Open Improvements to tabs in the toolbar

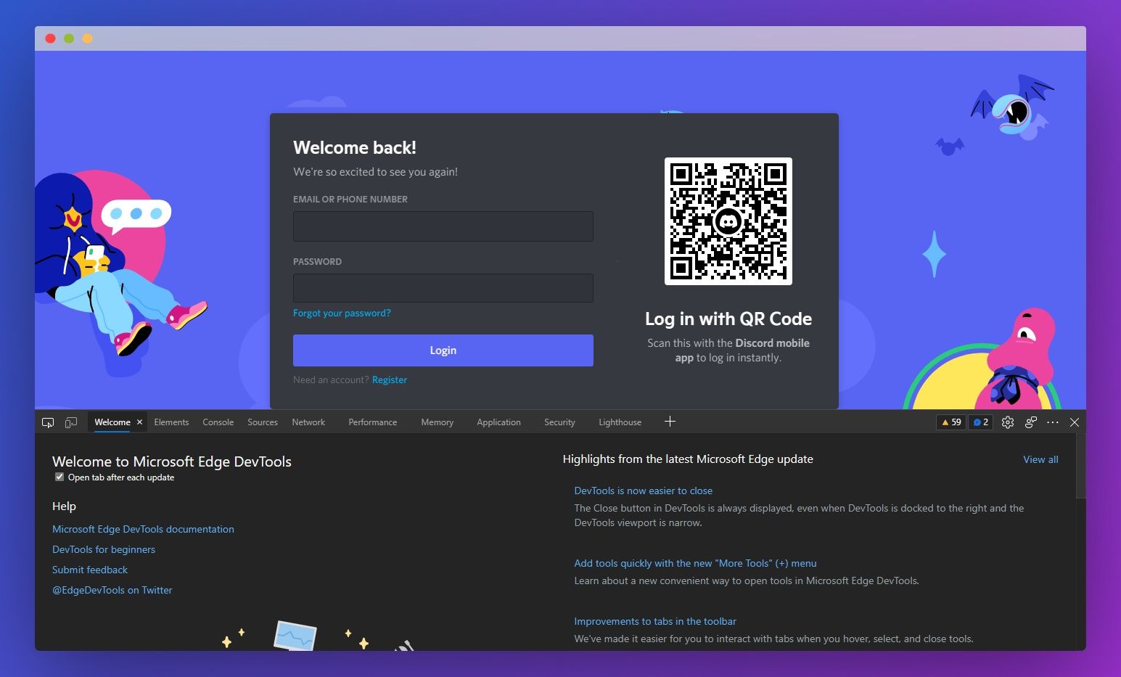pyautogui.click(x=655, y=621)
